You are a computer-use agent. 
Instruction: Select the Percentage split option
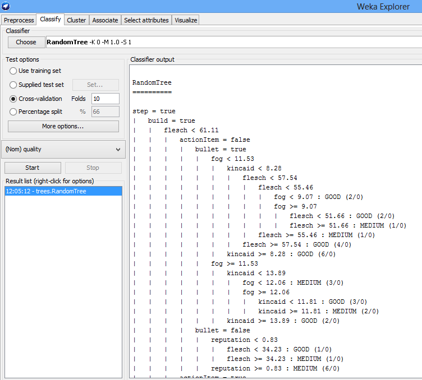coord(36,112)
